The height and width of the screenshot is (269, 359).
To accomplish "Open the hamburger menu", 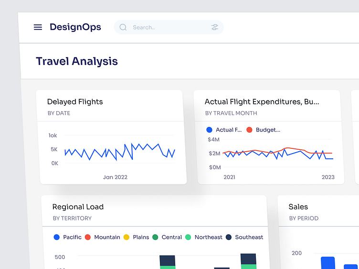I will point(38,27).
